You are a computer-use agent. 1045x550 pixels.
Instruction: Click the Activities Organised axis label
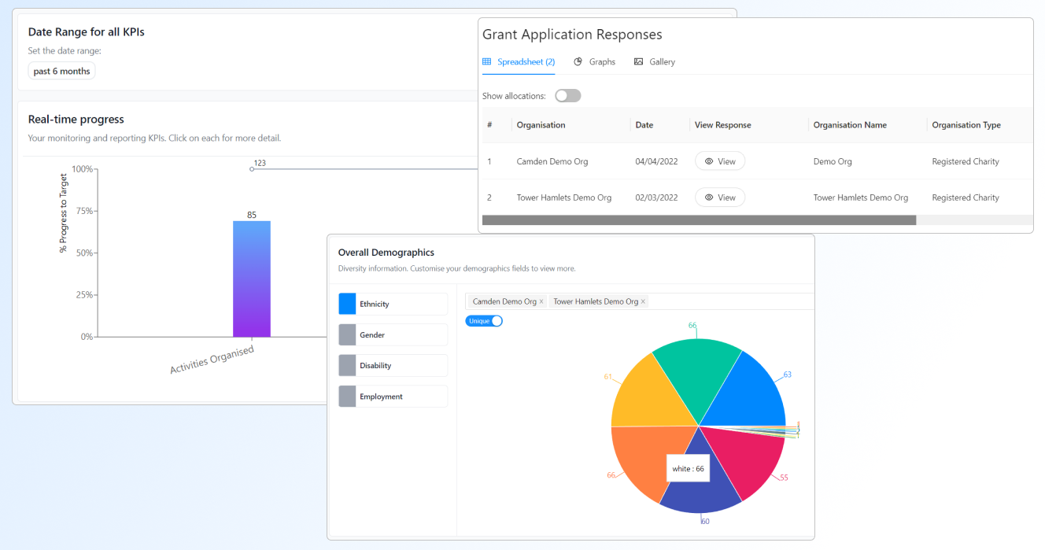(x=212, y=360)
